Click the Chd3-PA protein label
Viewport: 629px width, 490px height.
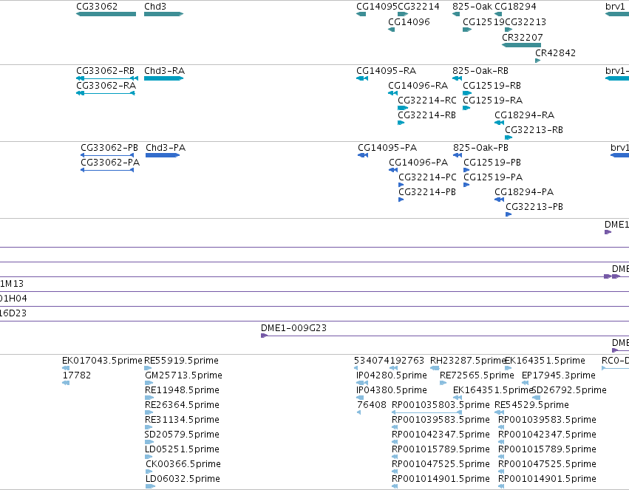click(x=166, y=148)
